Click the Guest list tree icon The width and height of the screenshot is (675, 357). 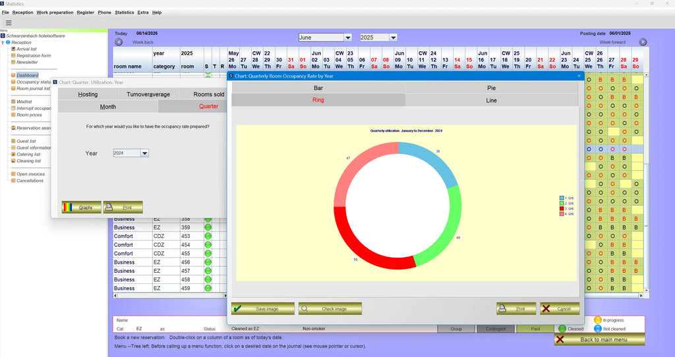point(13,141)
